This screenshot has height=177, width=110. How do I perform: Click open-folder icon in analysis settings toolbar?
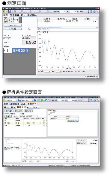click(5, 100)
